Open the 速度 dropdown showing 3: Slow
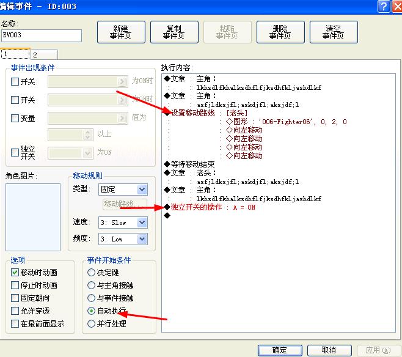Viewport: 402px width, 357px height. 123,223
